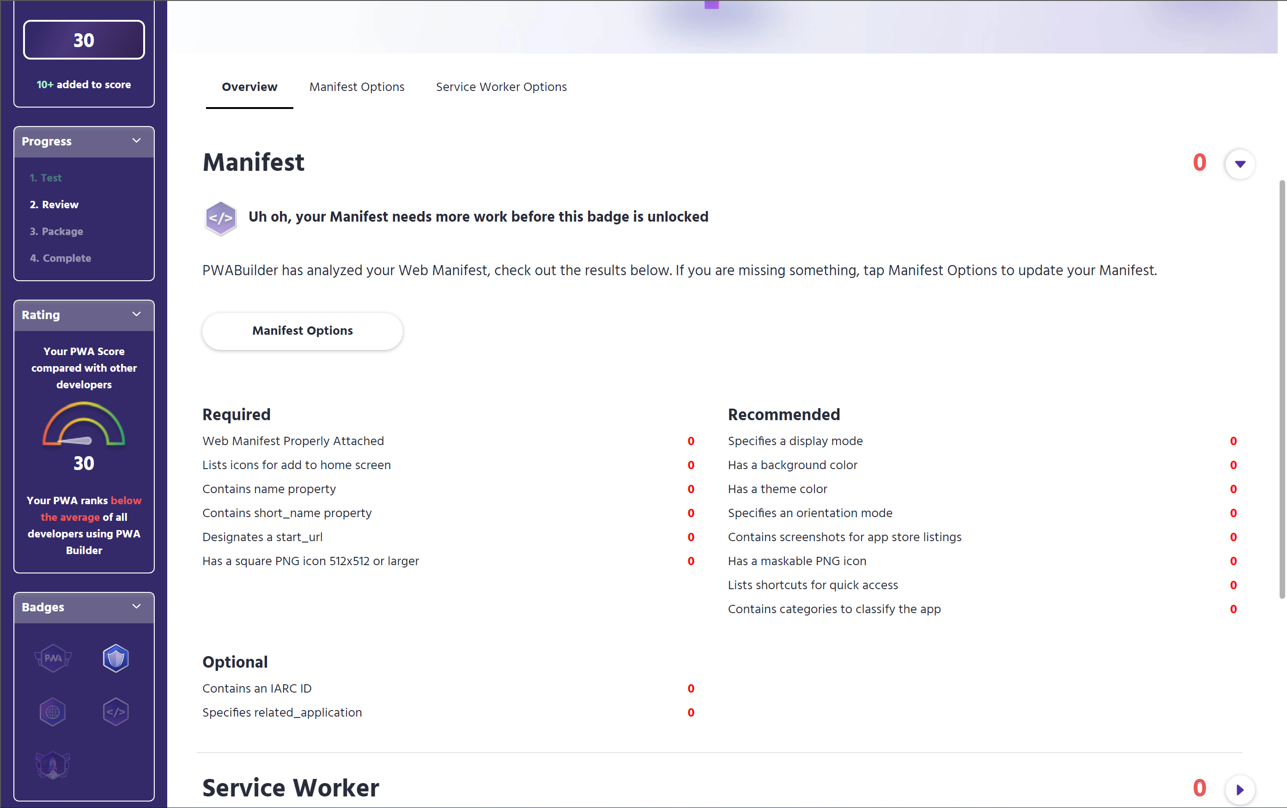
Task: Open the Manifest Options editor
Action: [302, 331]
